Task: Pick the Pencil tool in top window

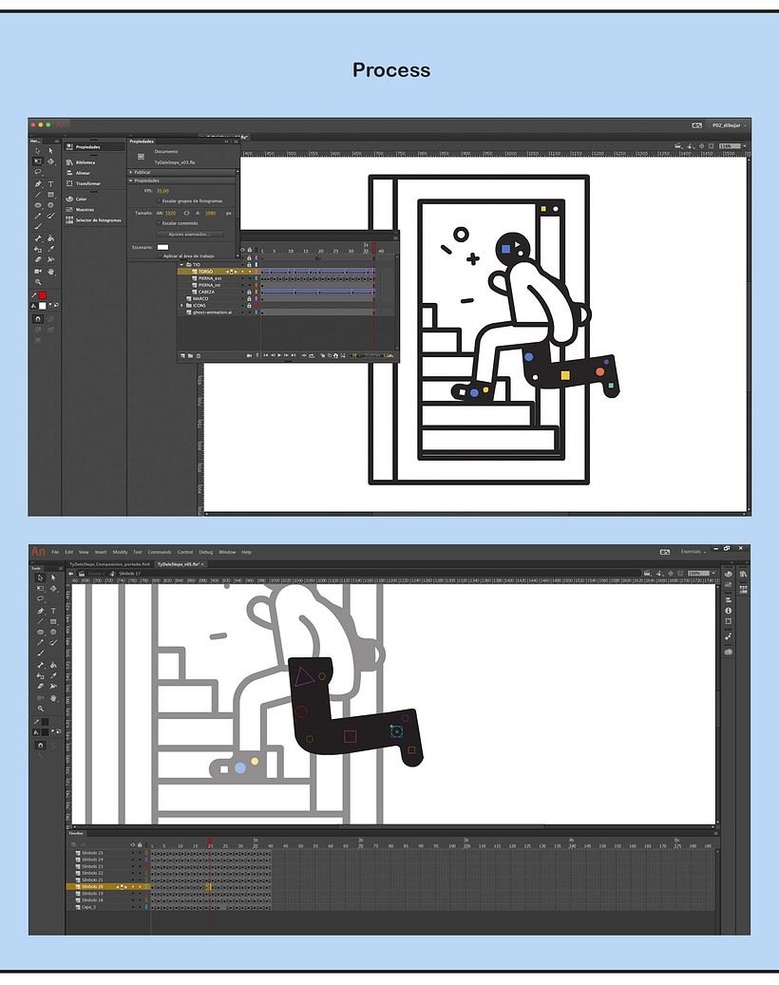Action: 38,216
